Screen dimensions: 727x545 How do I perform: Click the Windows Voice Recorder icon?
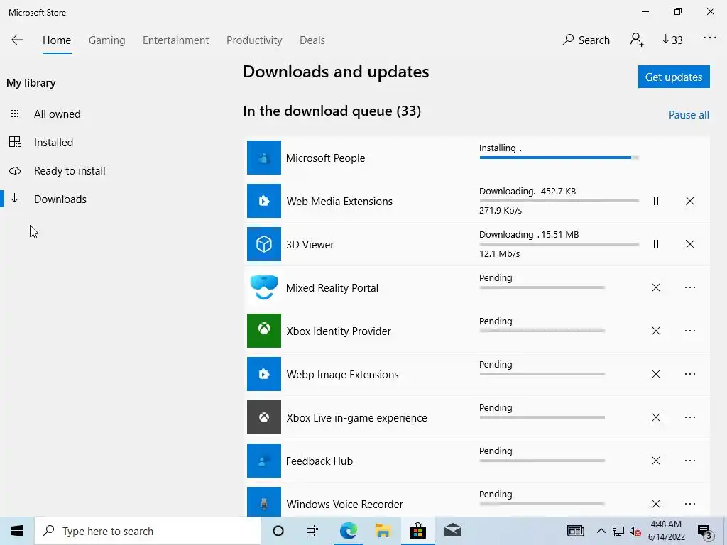(x=264, y=502)
